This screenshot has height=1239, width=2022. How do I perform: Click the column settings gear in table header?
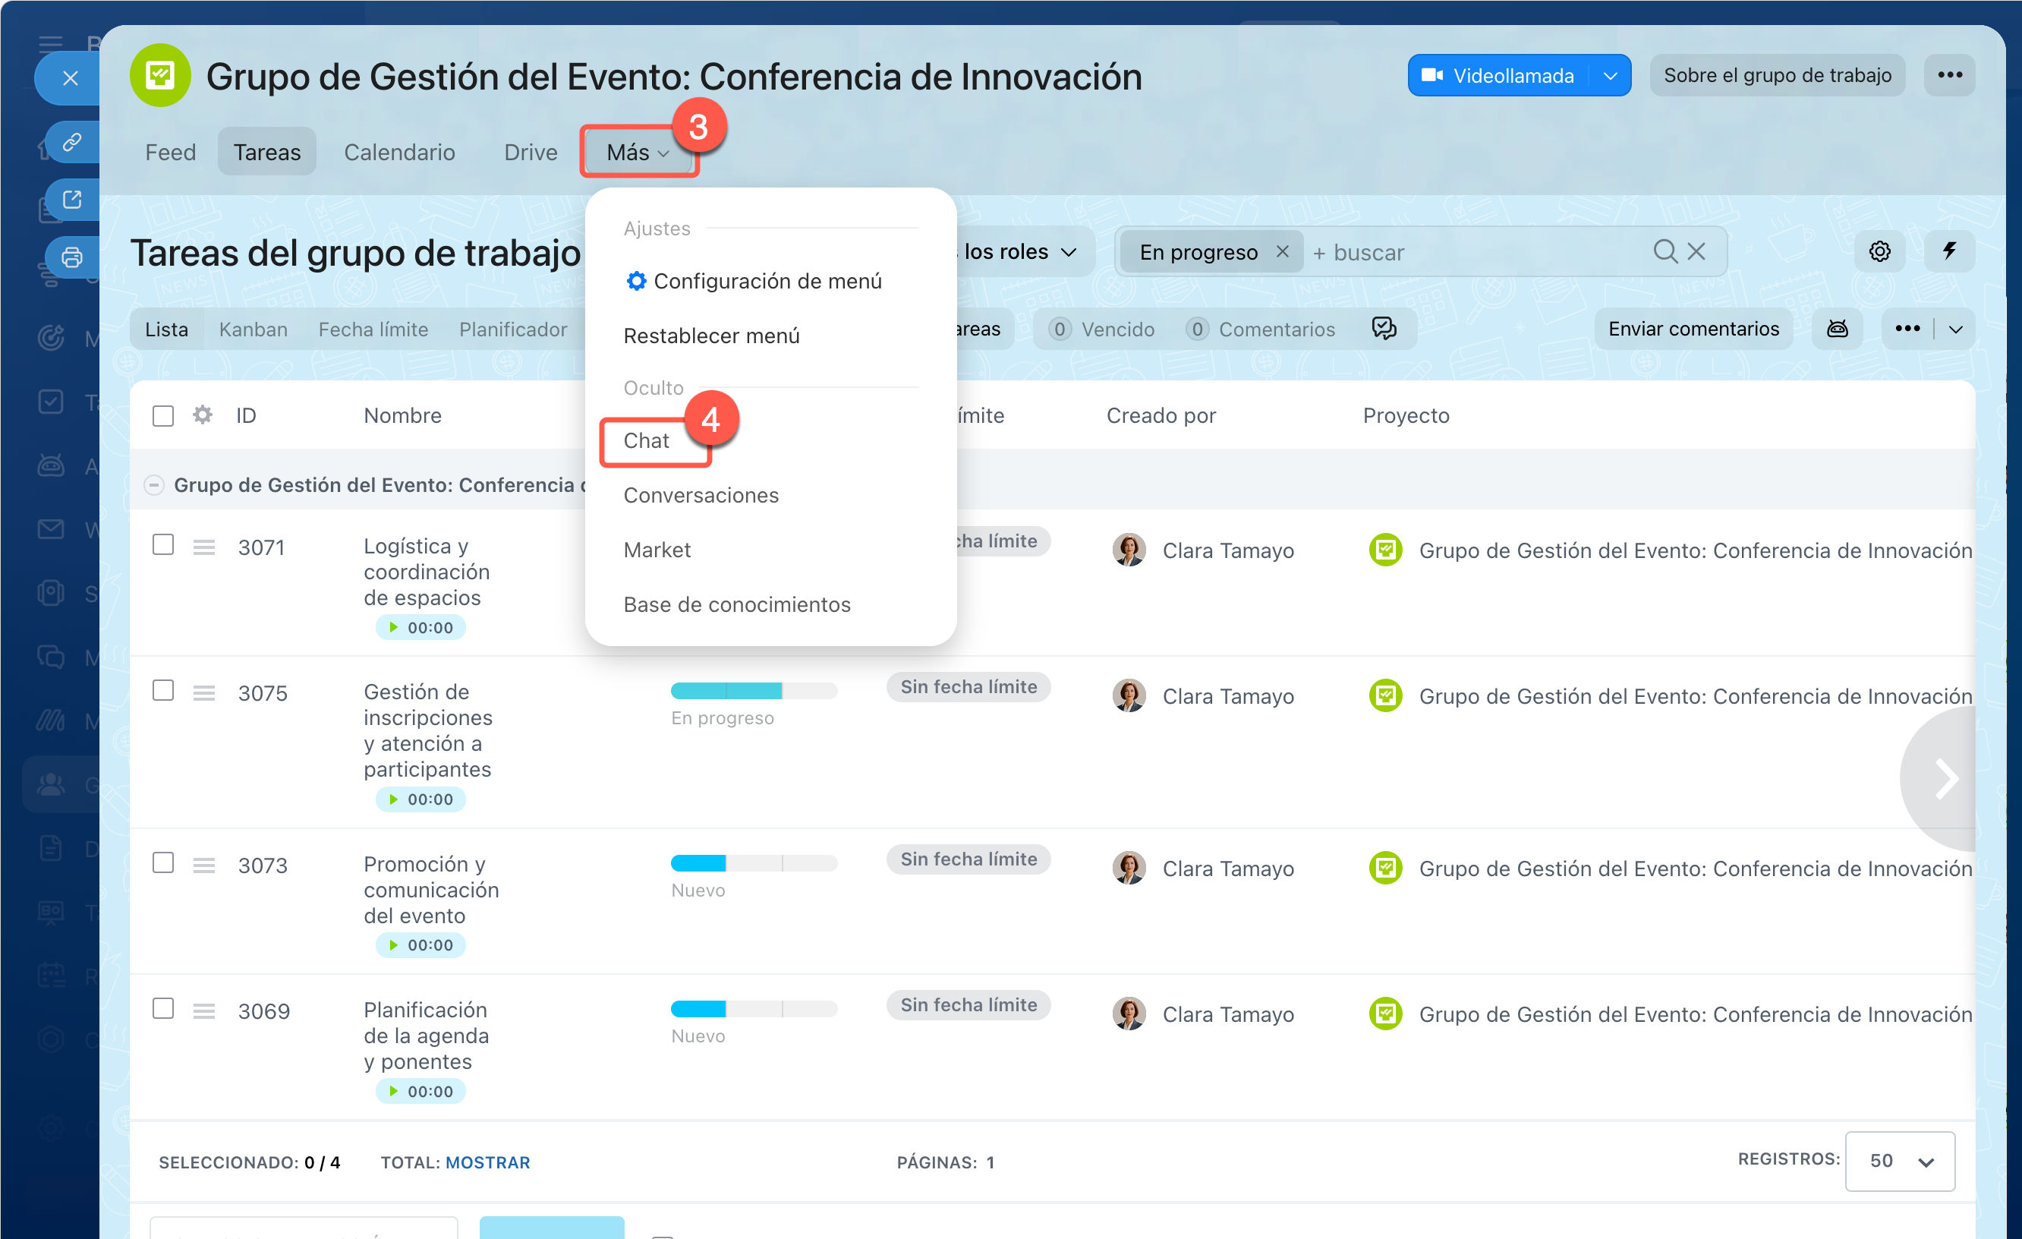203,415
